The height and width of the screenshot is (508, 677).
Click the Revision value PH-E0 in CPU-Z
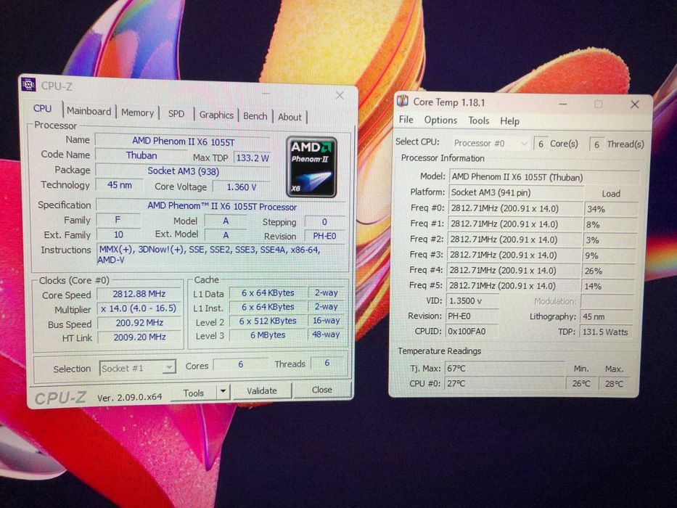[324, 237]
